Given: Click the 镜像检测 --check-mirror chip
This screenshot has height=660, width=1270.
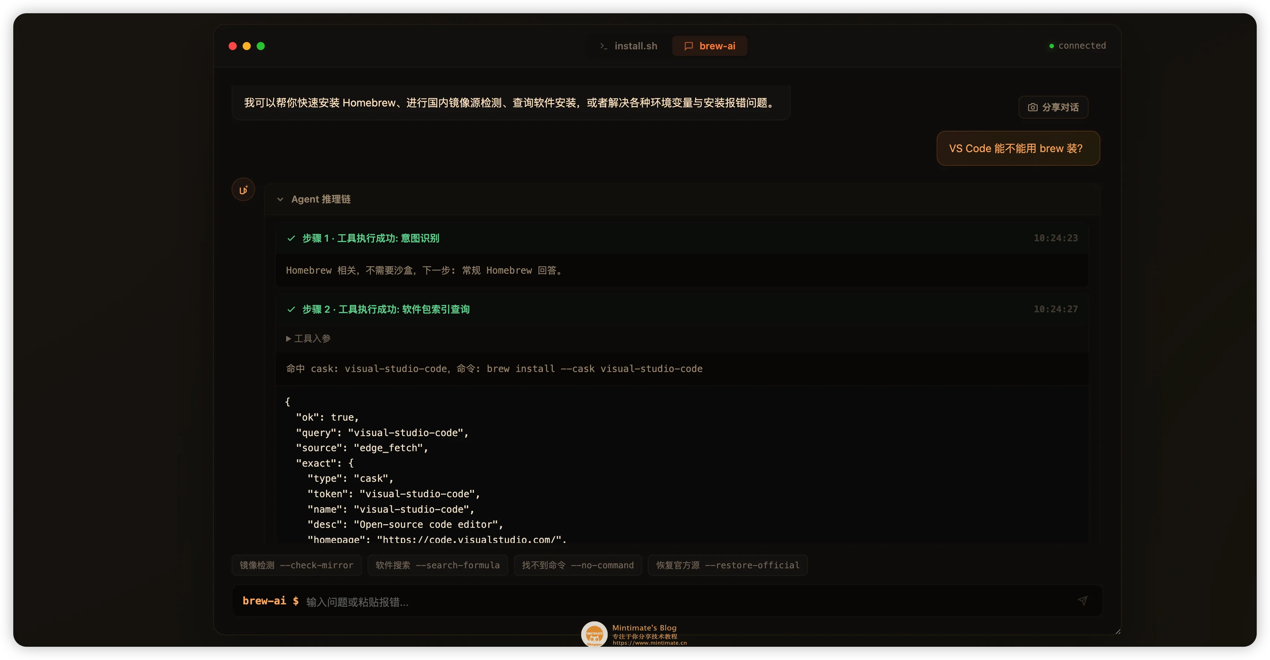Looking at the screenshot, I should [x=296, y=565].
